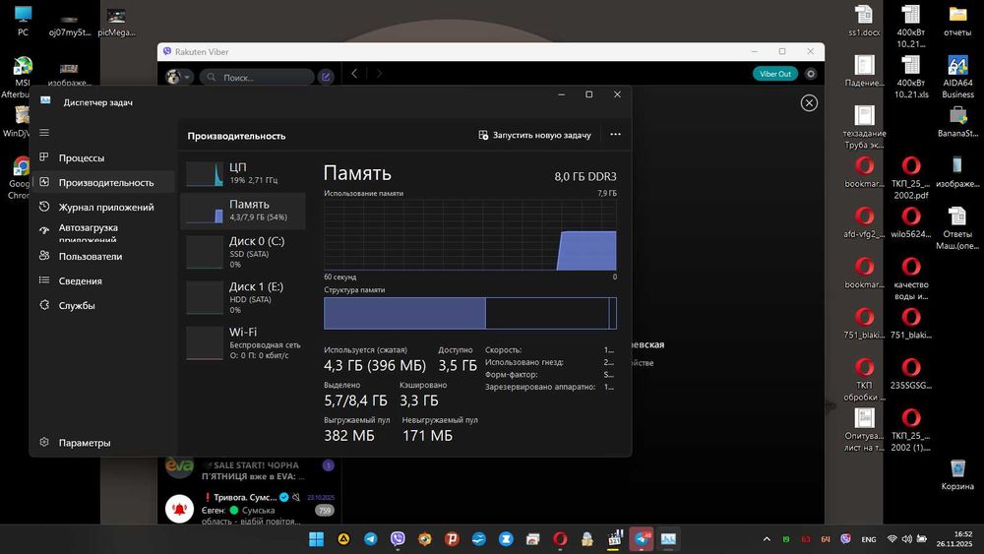Open the clock and date 16:52
Image resolution: width=984 pixels, height=554 pixels.
click(x=954, y=539)
